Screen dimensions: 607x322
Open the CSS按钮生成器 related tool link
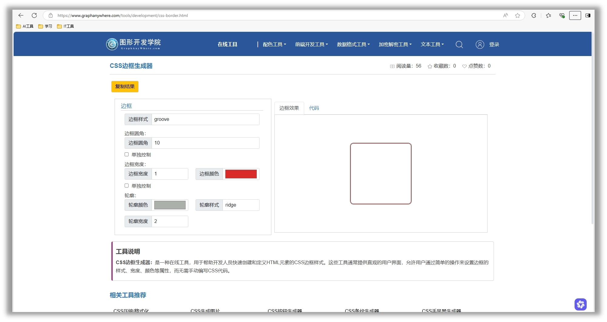click(x=285, y=310)
